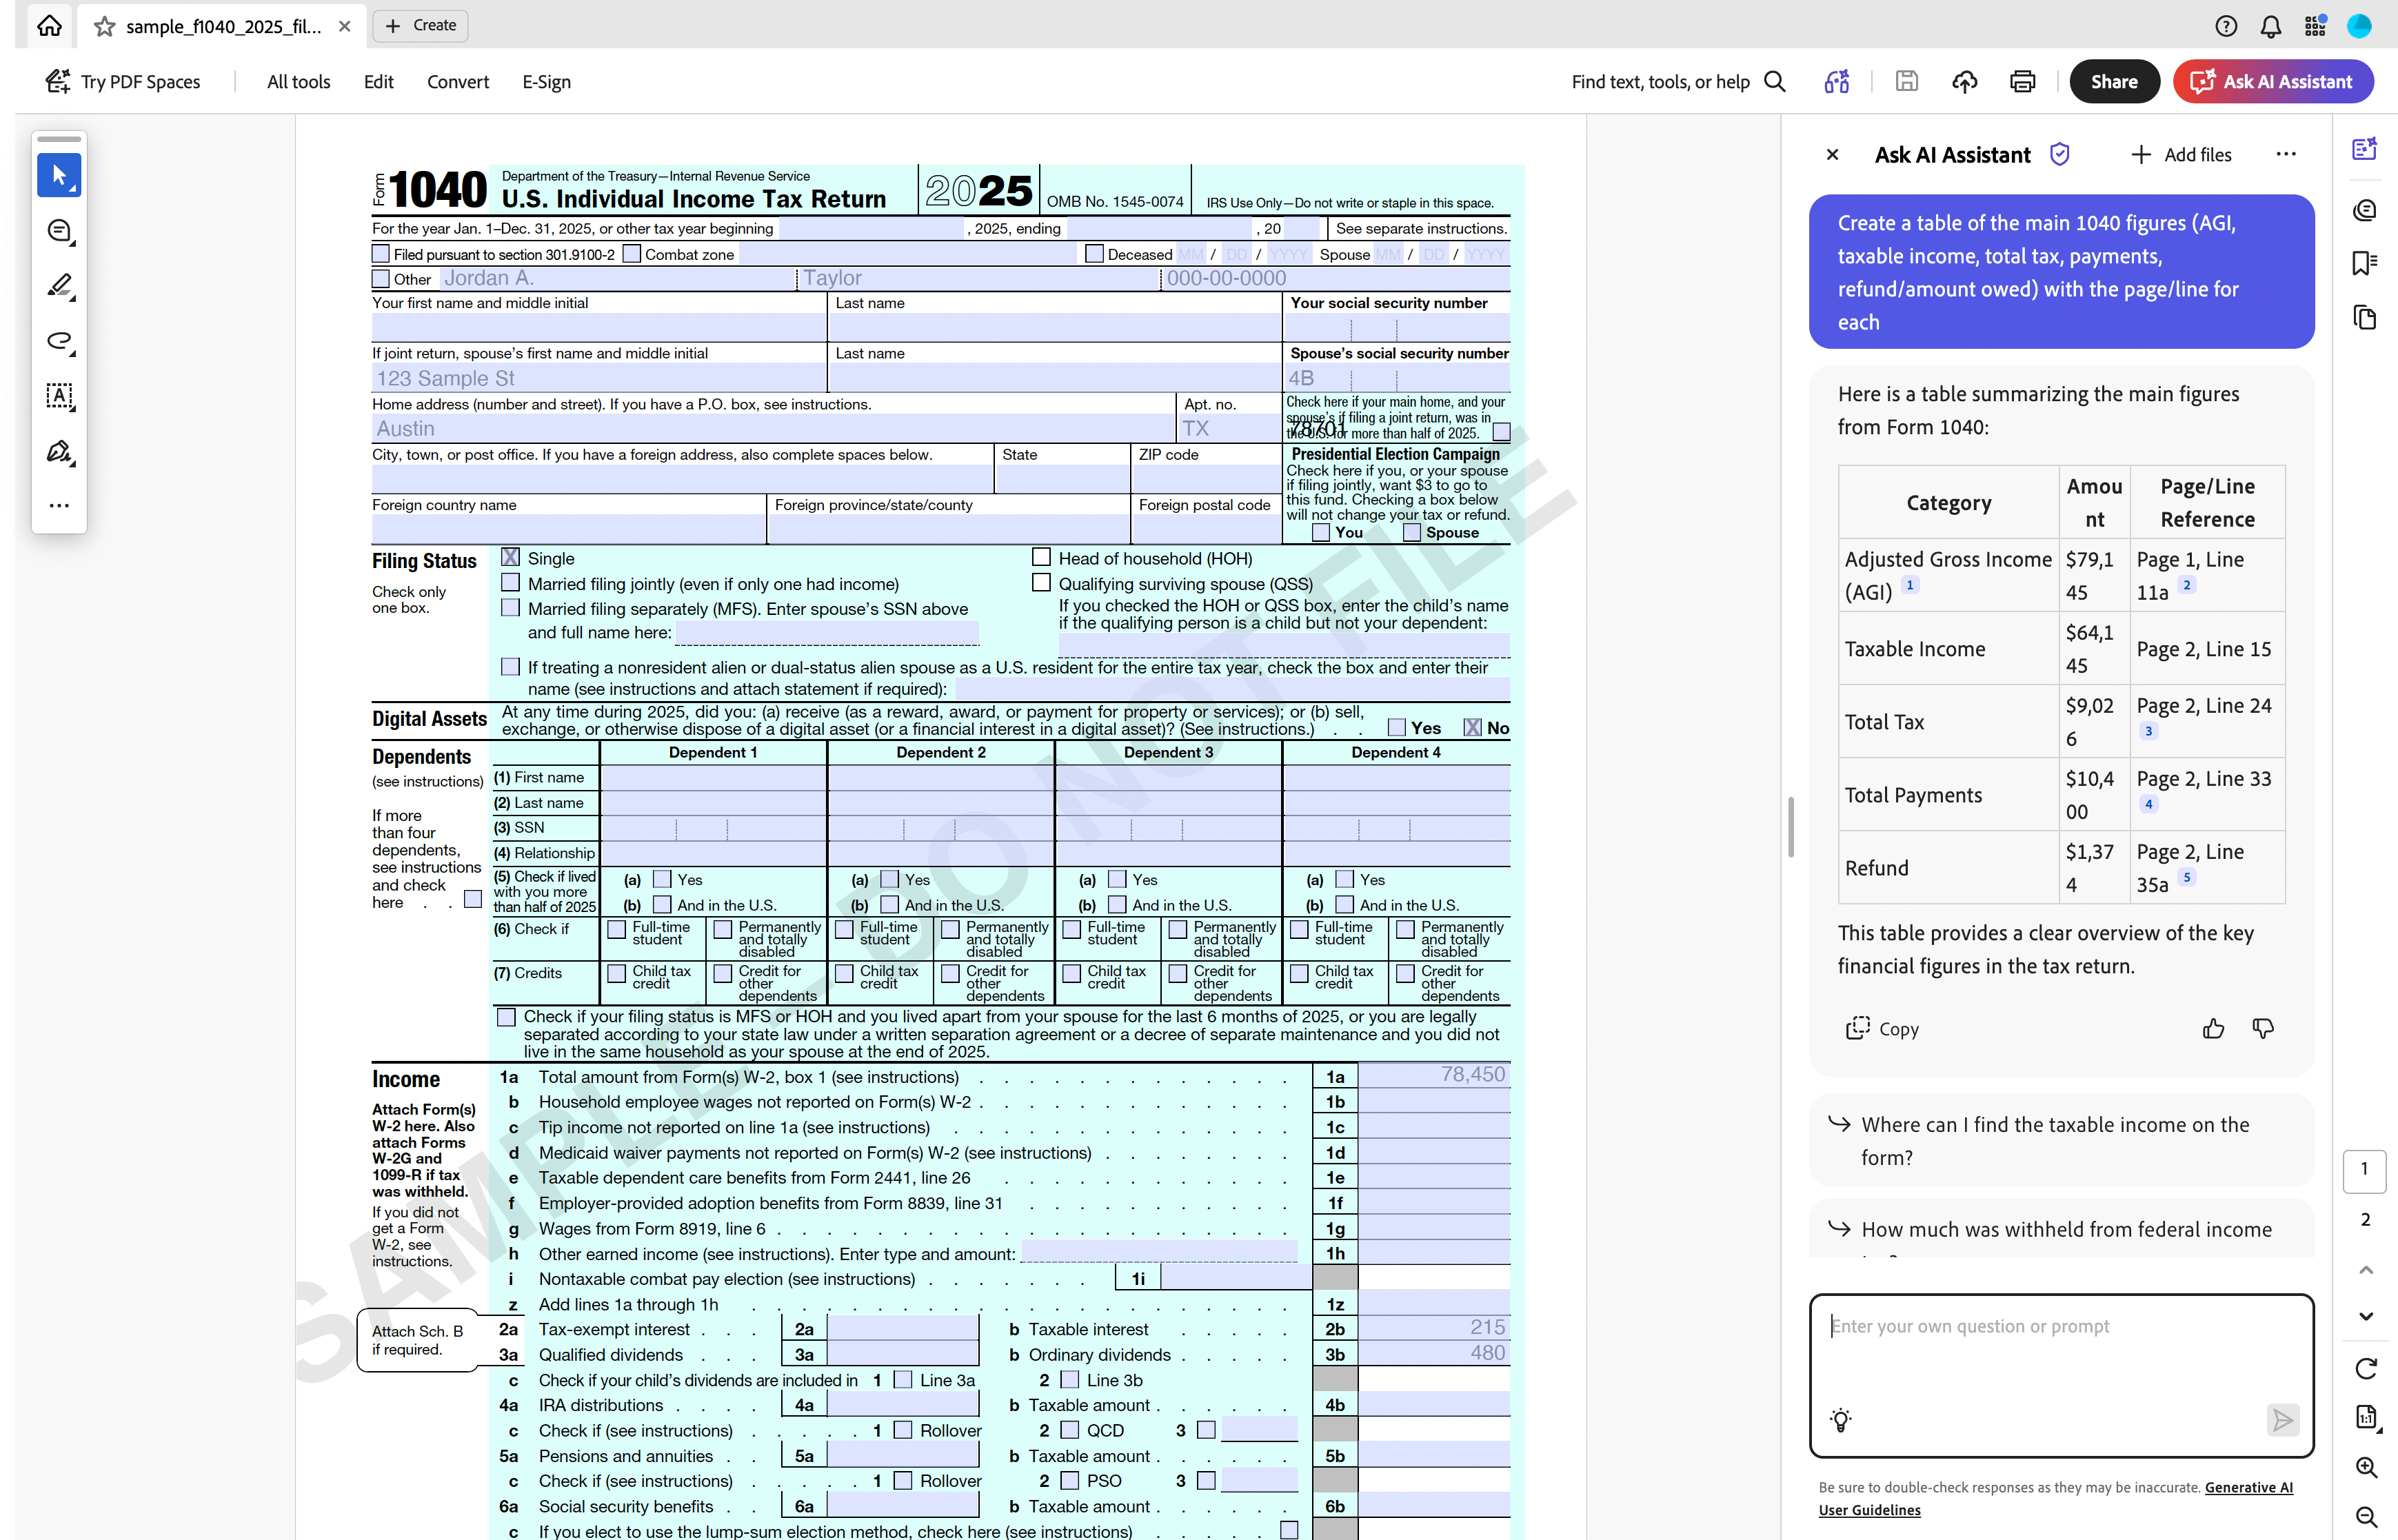Image resolution: width=2398 pixels, height=1540 pixels.
Task: Open the E-Sign menu
Action: tap(546, 82)
